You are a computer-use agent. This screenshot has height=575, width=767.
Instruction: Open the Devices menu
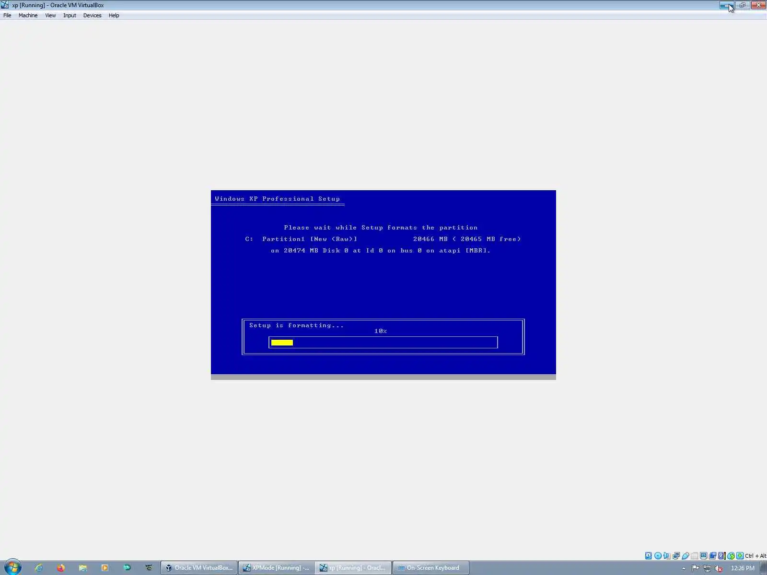pyautogui.click(x=92, y=15)
